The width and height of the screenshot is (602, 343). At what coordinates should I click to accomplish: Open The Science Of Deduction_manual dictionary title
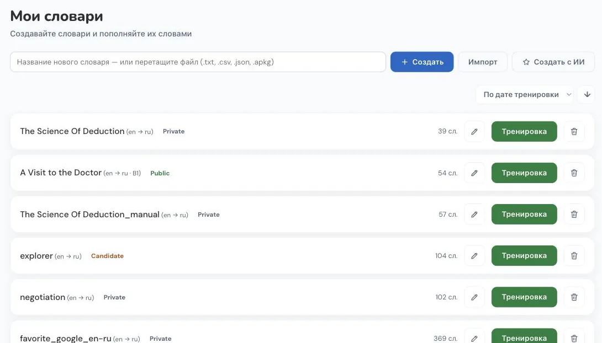[90, 215]
